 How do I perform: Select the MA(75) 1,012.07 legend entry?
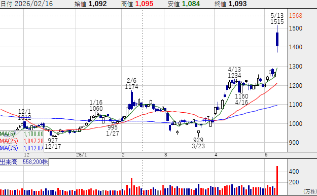click(22, 148)
